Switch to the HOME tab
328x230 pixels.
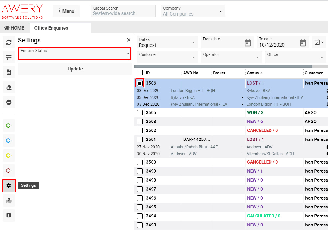pos(14,28)
